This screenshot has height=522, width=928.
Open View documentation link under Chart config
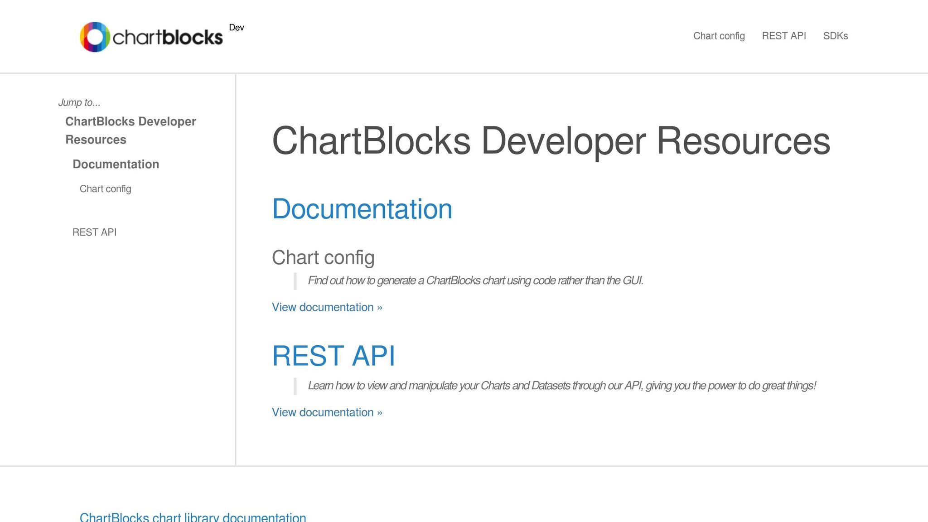point(327,307)
